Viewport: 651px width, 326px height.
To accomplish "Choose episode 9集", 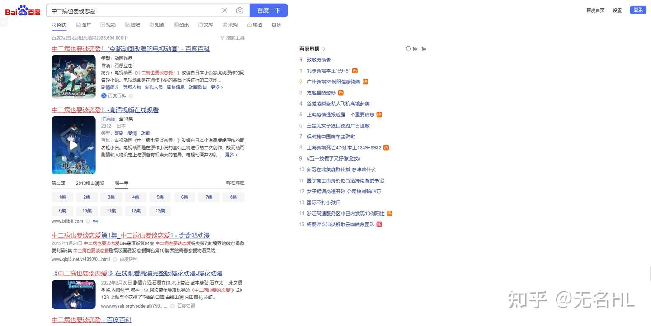I will click(62, 211).
